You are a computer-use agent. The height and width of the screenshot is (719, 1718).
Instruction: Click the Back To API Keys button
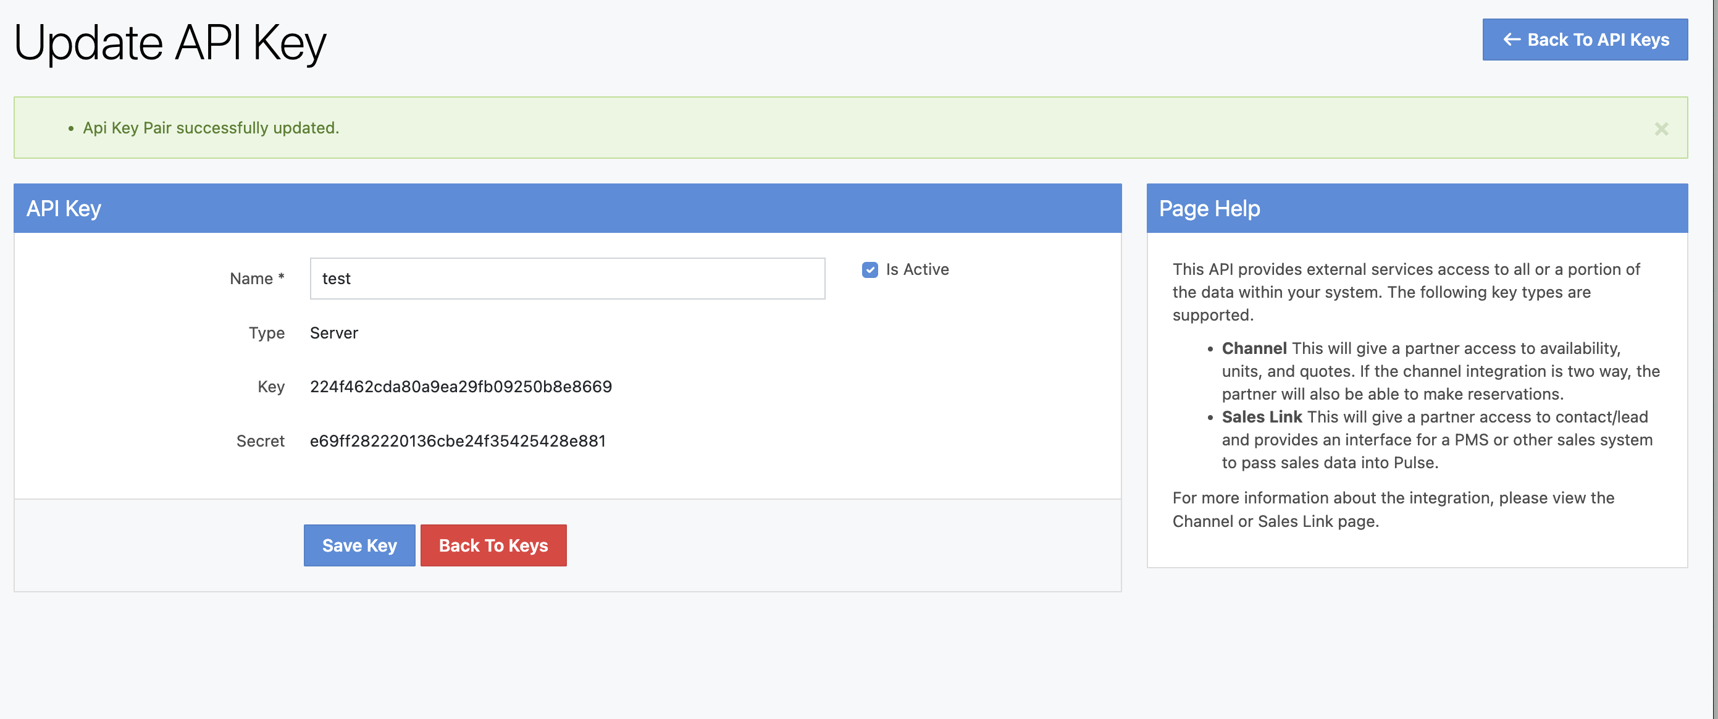[1584, 40]
